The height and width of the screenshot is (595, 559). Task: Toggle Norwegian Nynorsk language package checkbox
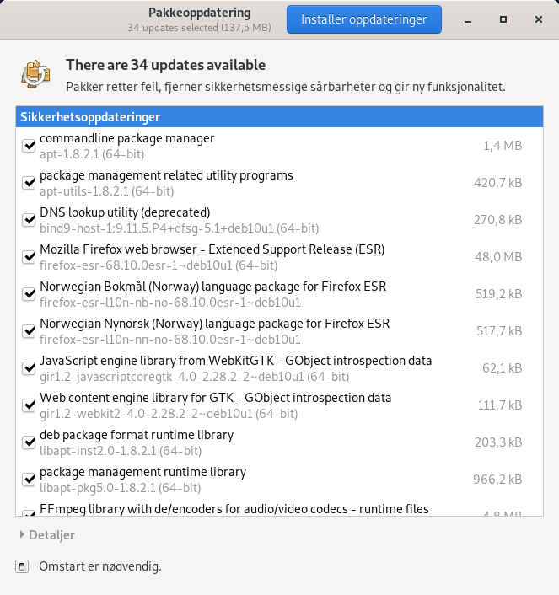pyautogui.click(x=28, y=331)
